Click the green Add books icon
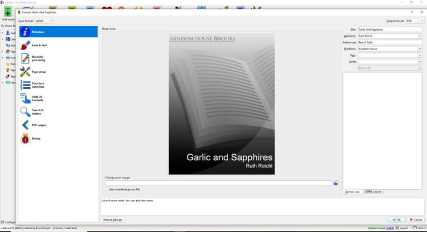Viewport: 427px width, 232px height. pyautogui.click(x=8, y=11)
